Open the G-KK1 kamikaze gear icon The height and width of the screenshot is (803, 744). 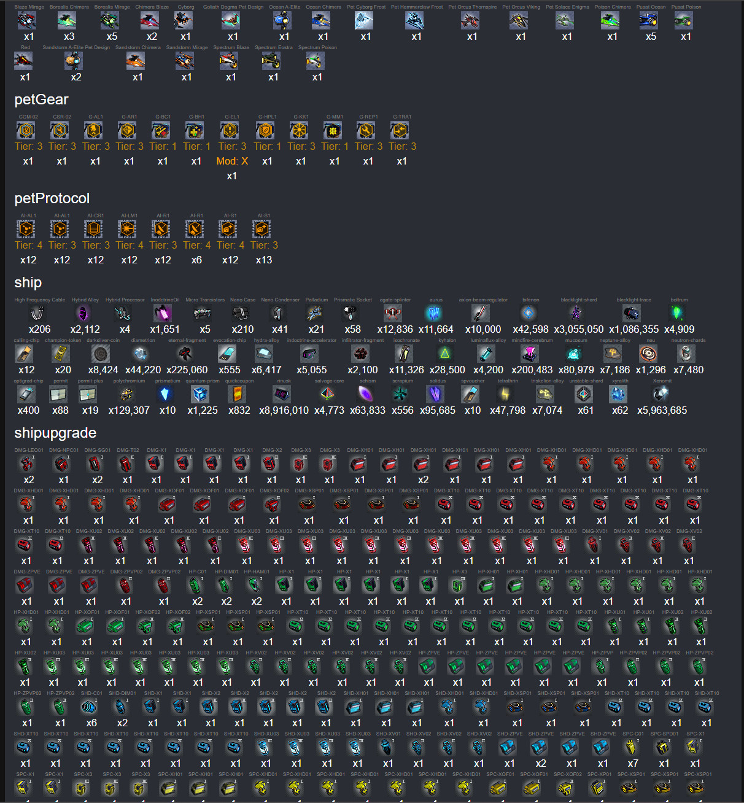click(298, 130)
